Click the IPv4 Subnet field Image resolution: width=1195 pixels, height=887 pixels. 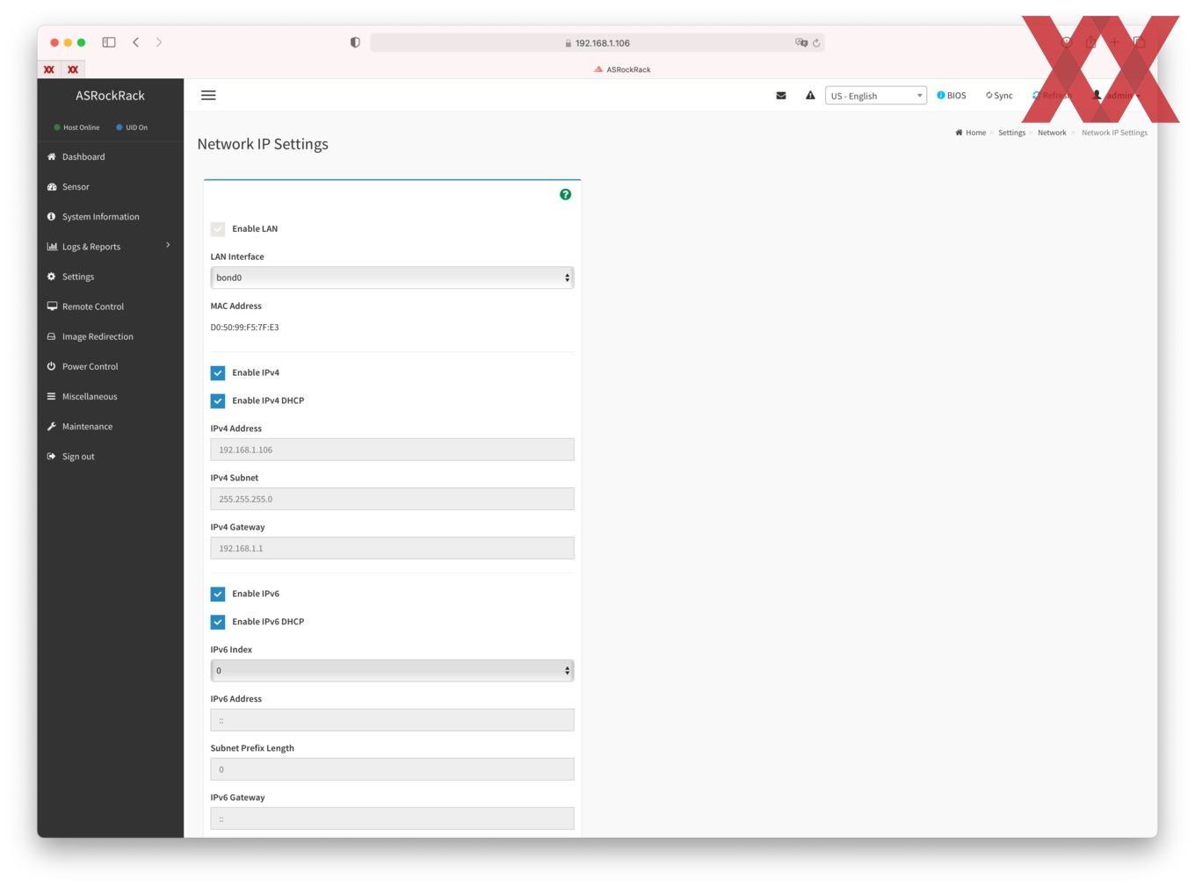[392, 499]
